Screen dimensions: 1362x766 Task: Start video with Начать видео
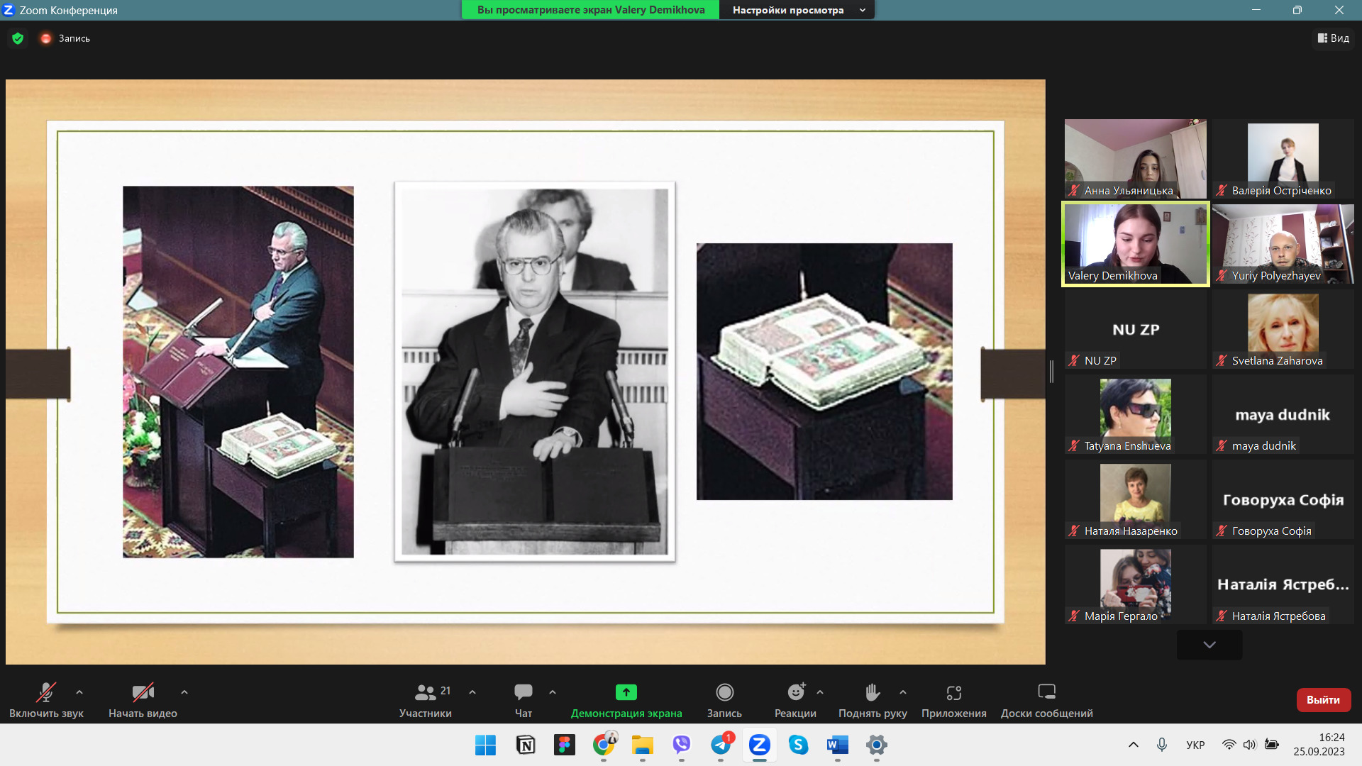tap(143, 692)
